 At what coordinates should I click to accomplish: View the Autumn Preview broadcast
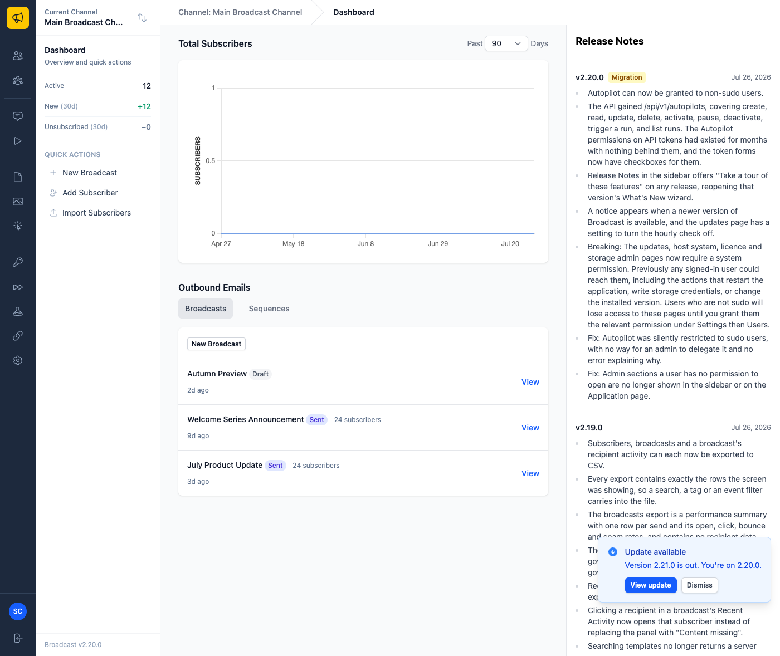coord(530,382)
